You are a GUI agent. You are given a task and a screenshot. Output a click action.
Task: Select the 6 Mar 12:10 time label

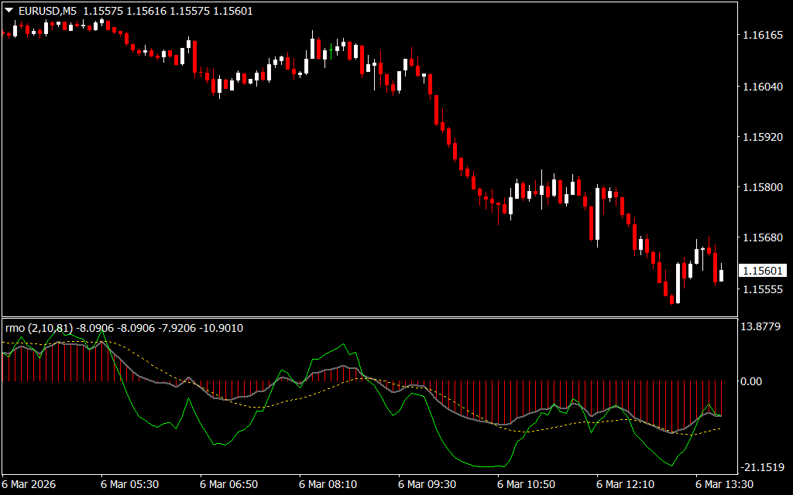click(626, 483)
